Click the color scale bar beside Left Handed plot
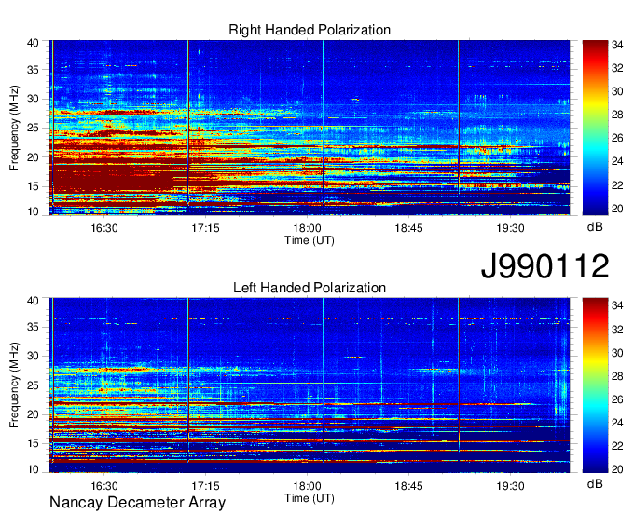The height and width of the screenshot is (514, 634). pos(595,385)
